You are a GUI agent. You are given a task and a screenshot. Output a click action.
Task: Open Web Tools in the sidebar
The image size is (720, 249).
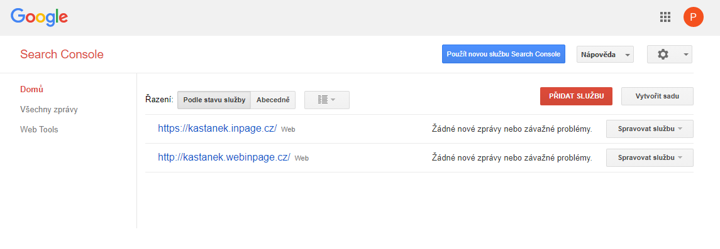pyautogui.click(x=39, y=130)
